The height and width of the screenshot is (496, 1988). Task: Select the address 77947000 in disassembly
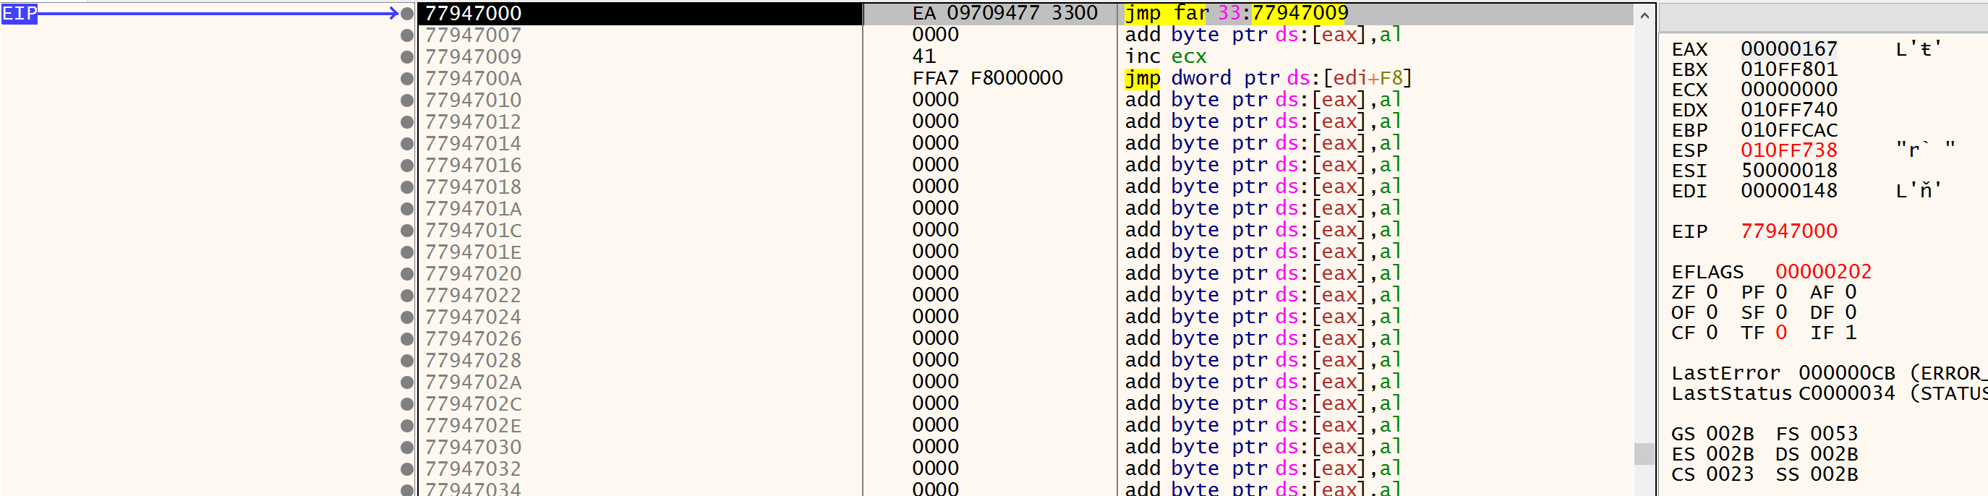(473, 13)
